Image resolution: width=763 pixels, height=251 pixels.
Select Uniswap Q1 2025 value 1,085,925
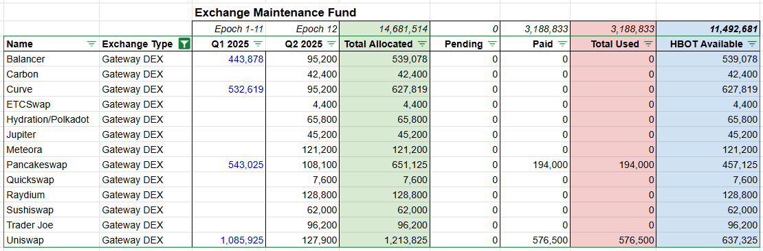point(229,240)
